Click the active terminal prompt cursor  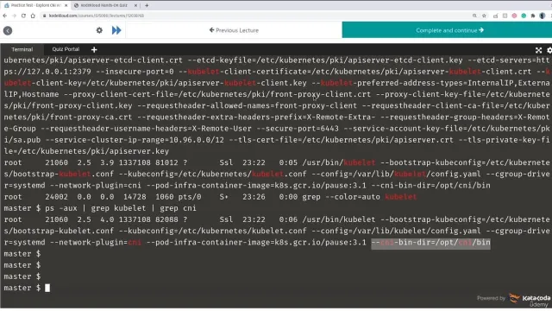(47, 288)
